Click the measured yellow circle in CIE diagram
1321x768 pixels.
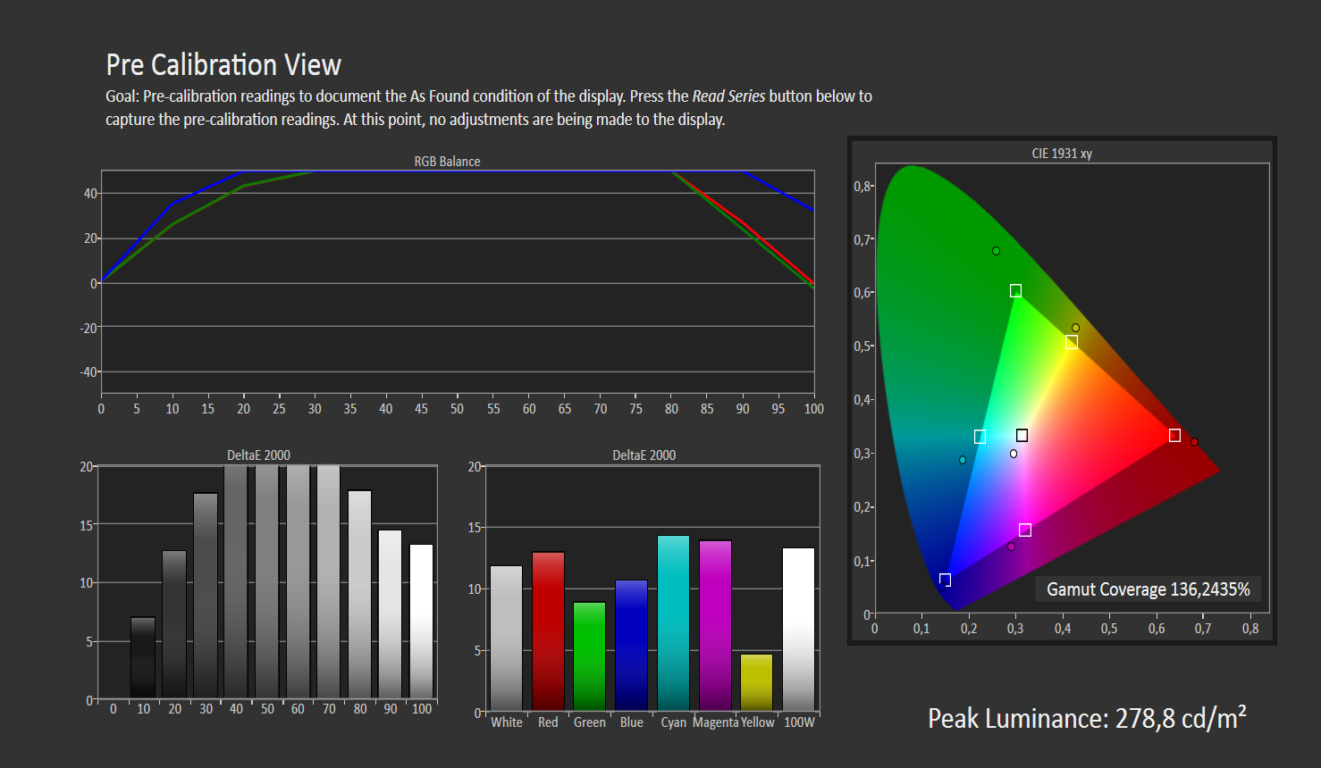[x=1075, y=328]
